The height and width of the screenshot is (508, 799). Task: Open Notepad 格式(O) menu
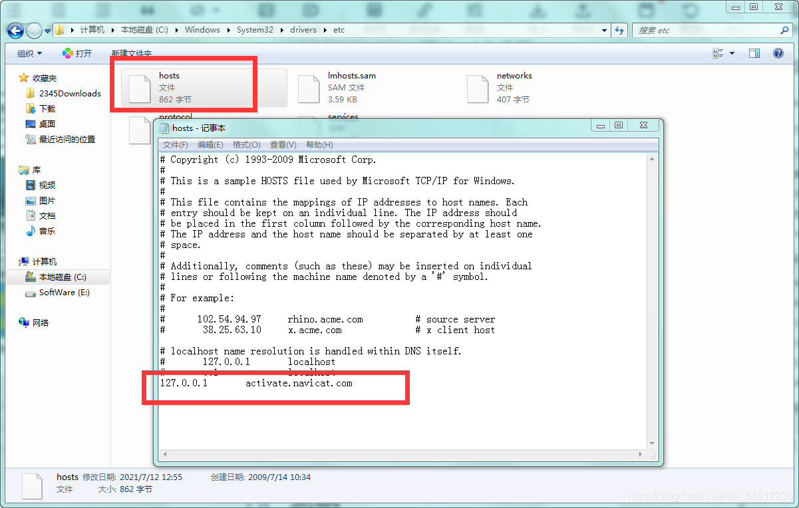pyautogui.click(x=247, y=144)
